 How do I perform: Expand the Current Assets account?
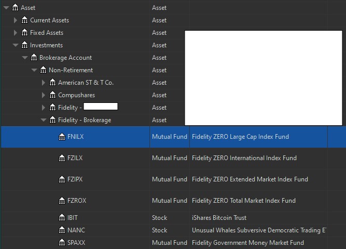coord(16,20)
